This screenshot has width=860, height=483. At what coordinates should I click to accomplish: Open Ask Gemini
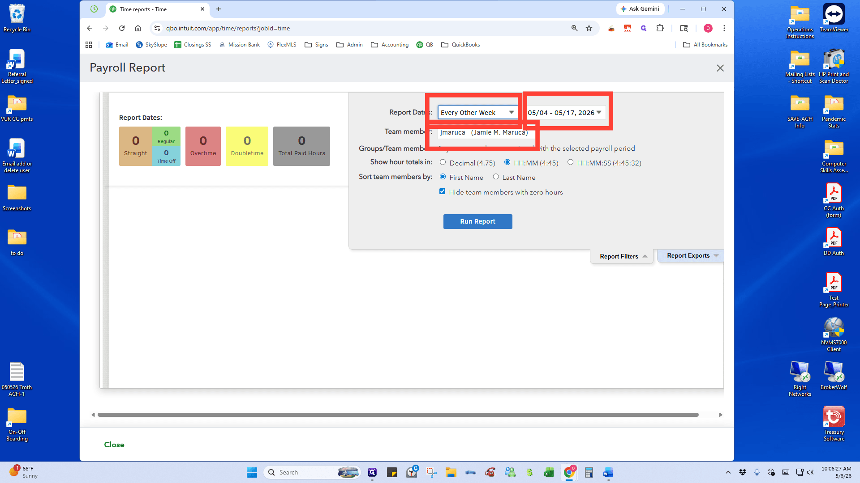click(x=640, y=9)
